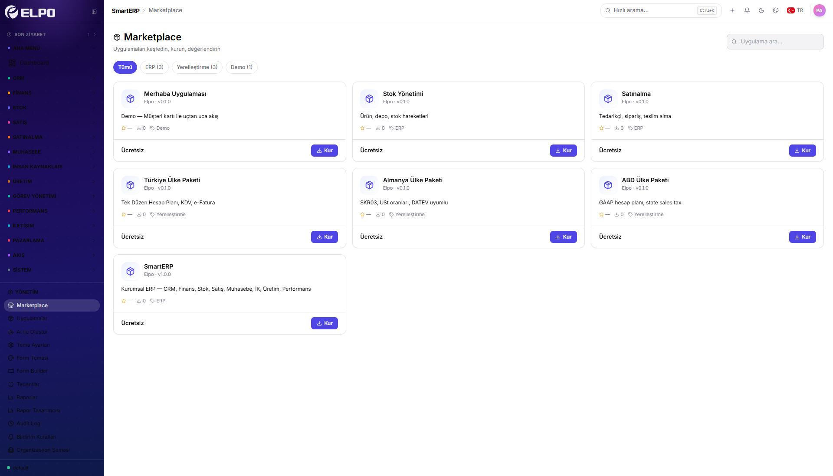Expand the FİNANS menu group
833x476 pixels.
coord(52,93)
